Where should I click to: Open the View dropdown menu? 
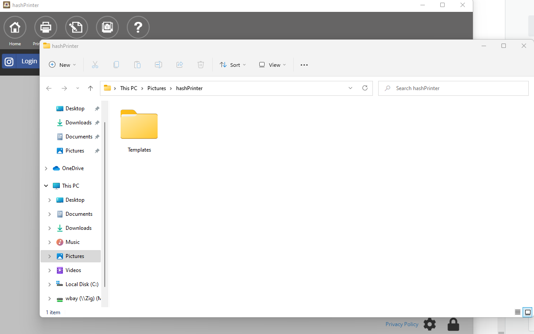click(x=273, y=65)
